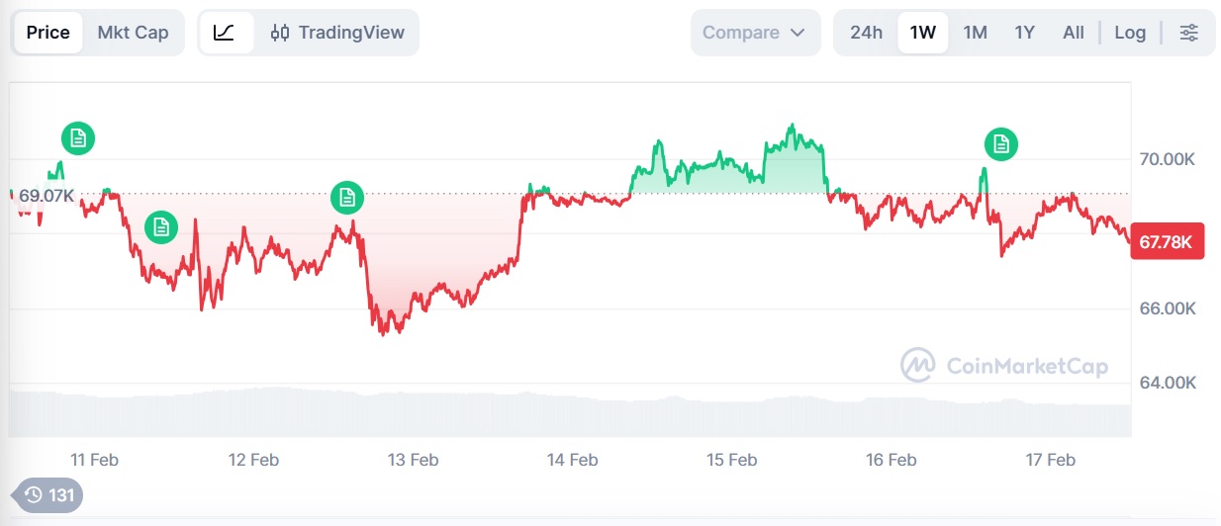Viewport: 1221px width, 526px height.
Task: Show the All time range
Action: [1074, 33]
